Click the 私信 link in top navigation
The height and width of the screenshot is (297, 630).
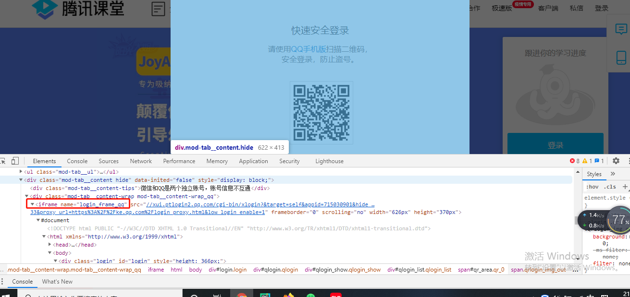[576, 8]
